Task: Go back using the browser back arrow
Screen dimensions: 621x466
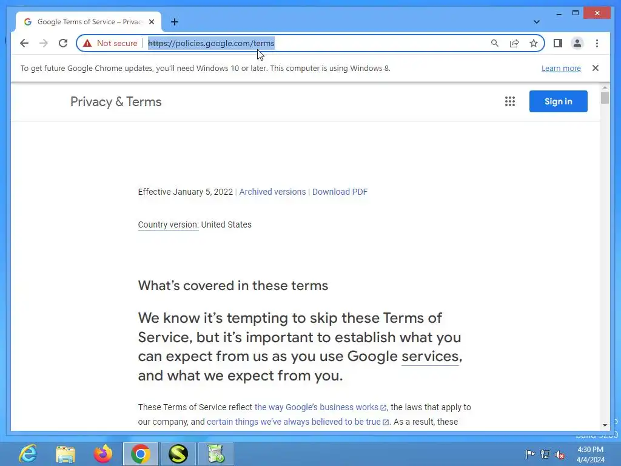Action: [24, 43]
